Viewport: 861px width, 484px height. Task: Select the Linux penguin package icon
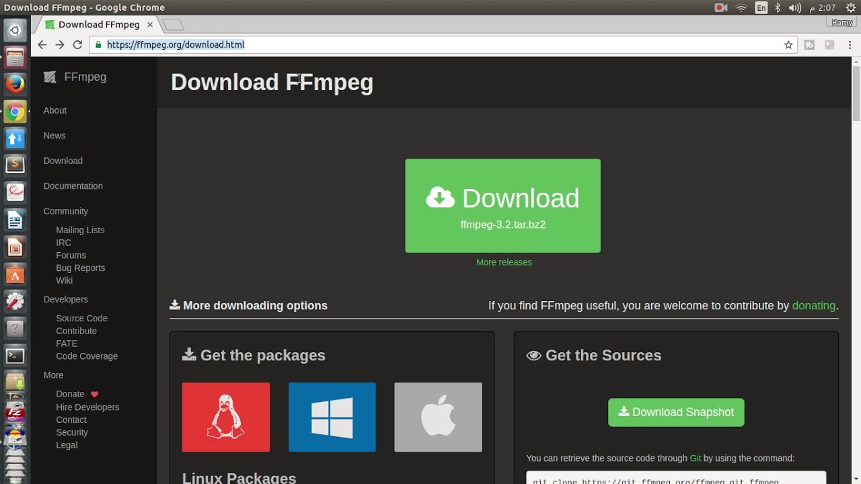(226, 417)
